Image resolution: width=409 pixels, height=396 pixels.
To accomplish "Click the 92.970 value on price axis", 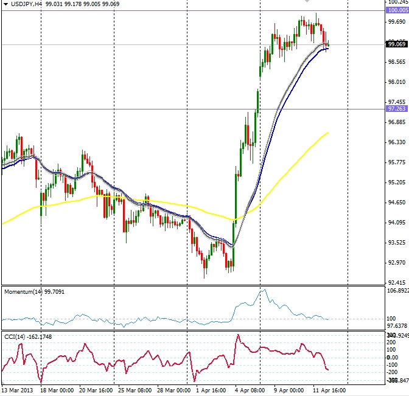I will point(397,263).
